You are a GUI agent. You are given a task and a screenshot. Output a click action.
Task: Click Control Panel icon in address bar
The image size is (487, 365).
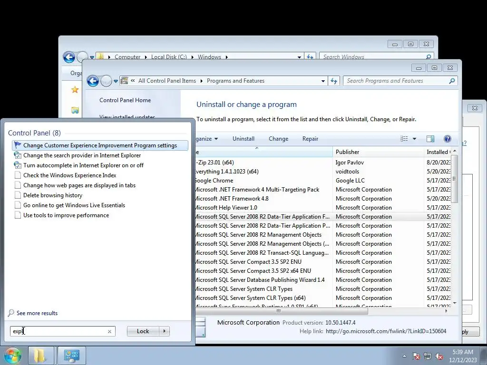(124, 81)
